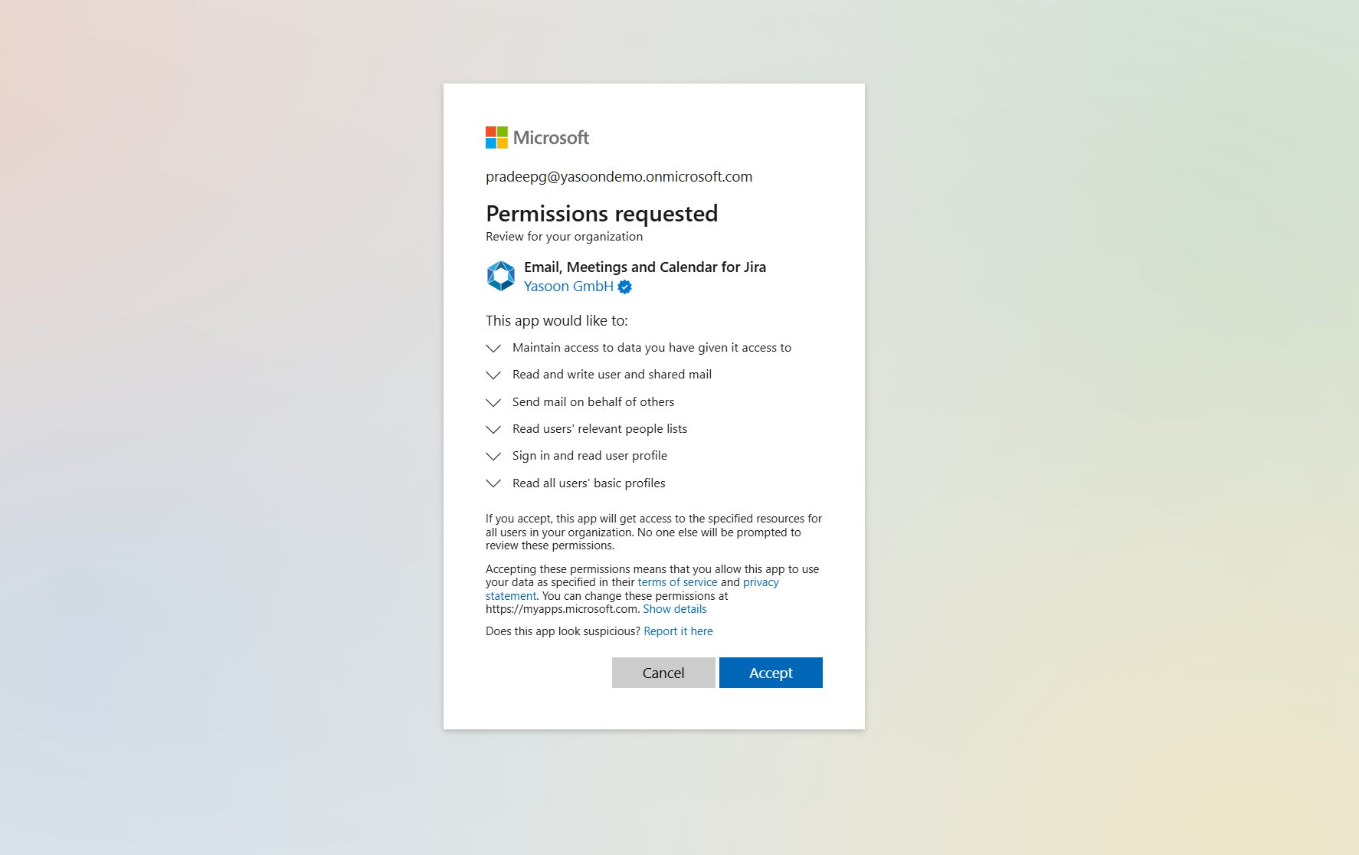Click the 'Email, Meetings and Calendar for Jira' title
Viewport: 1359px width, 855px height.
coord(644,267)
